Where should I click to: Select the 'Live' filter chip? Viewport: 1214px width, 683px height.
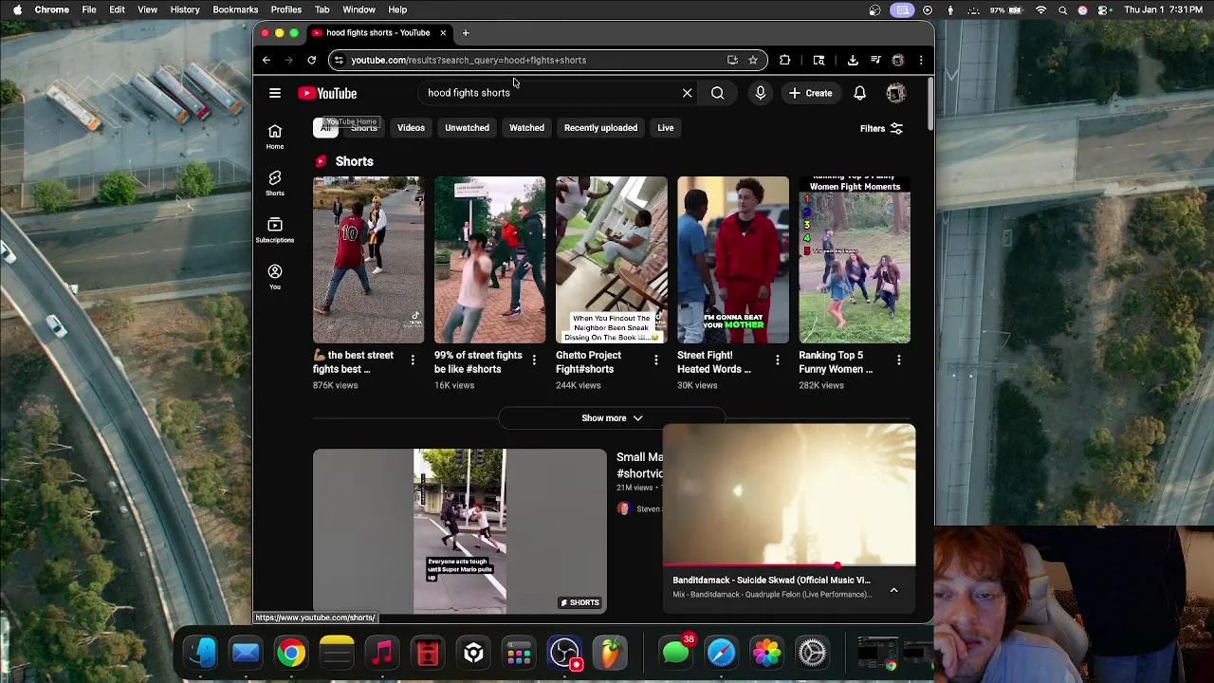(x=665, y=128)
